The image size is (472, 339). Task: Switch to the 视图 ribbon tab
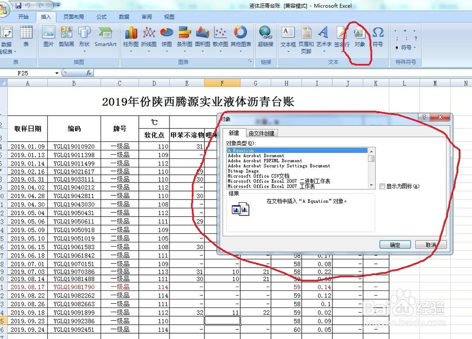tap(169, 17)
